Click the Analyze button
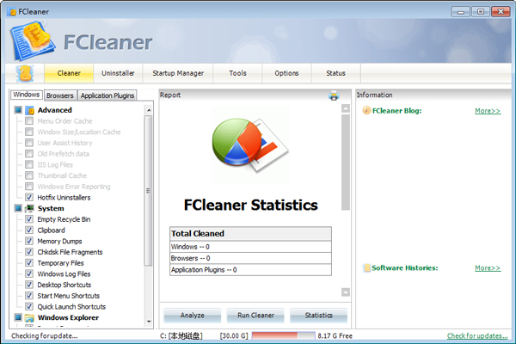516x344 pixels. pos(192,316)
